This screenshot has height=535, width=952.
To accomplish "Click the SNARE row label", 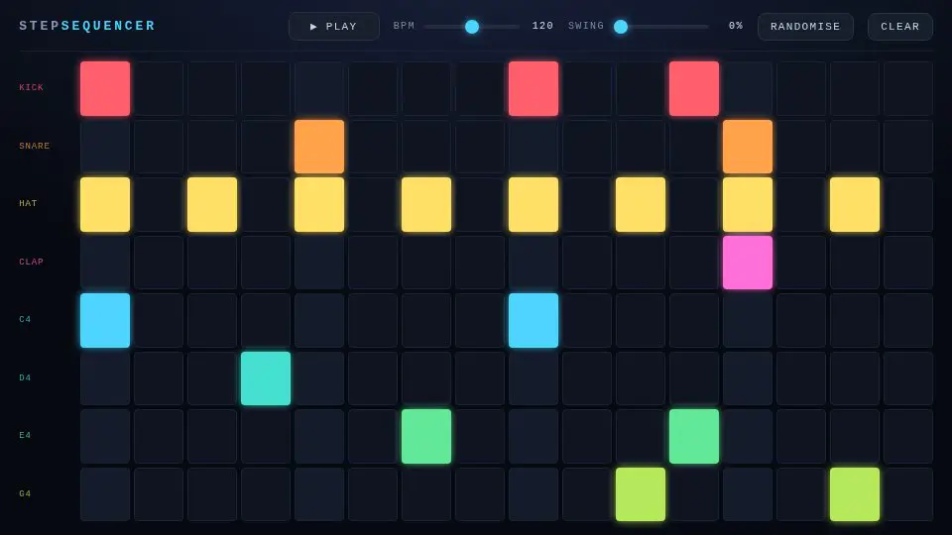I will (x=34, y=146).
